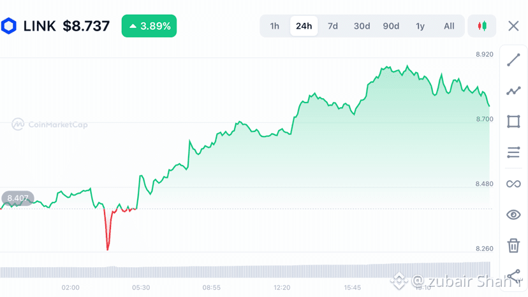View the 90d price history

[391, 26]
